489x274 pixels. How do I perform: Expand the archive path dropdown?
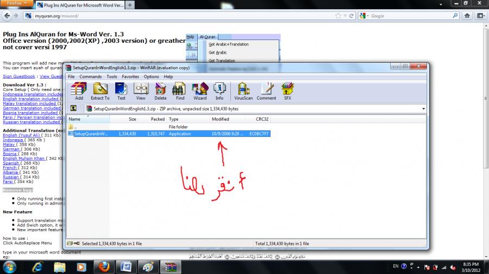click(423, 108)
